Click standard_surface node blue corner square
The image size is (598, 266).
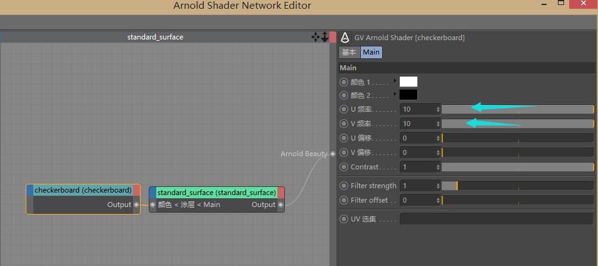(x=152, y=193)
